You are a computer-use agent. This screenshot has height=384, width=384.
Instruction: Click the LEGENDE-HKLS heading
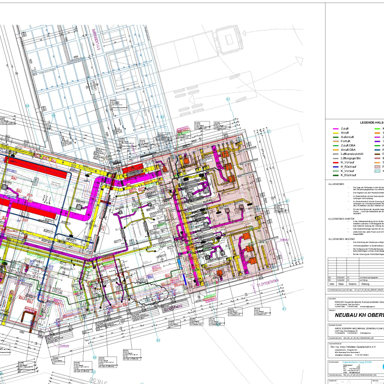[x=372, y=123]
